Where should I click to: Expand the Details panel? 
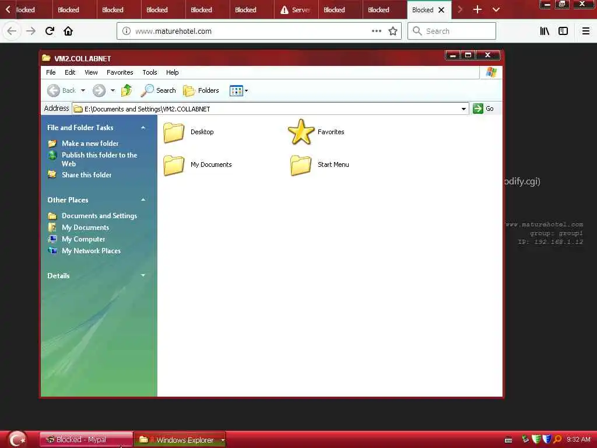(143, 275)
